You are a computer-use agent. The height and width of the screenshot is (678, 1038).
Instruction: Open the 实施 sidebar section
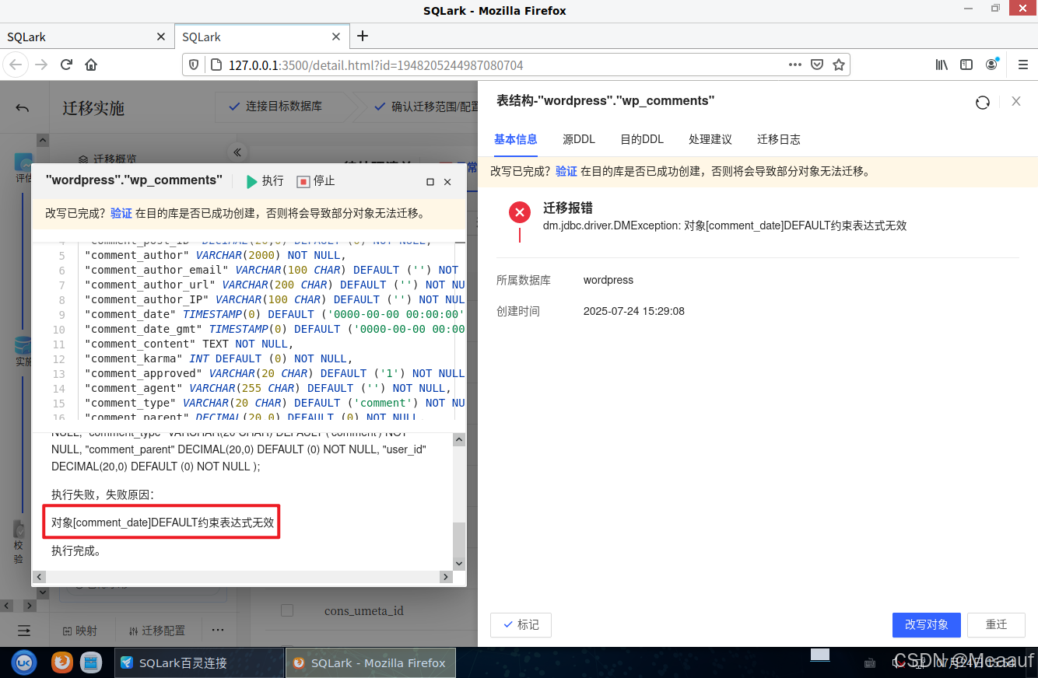23,352
